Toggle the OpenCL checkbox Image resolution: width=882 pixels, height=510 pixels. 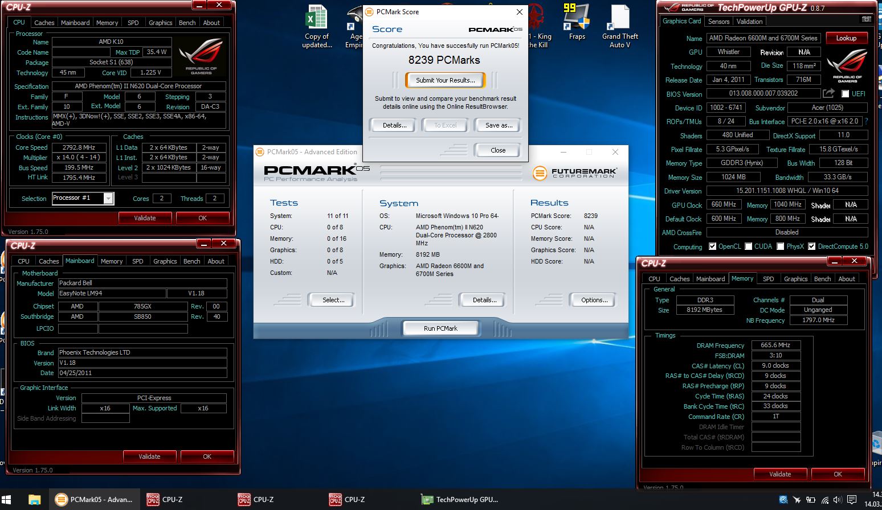(712, 246)
